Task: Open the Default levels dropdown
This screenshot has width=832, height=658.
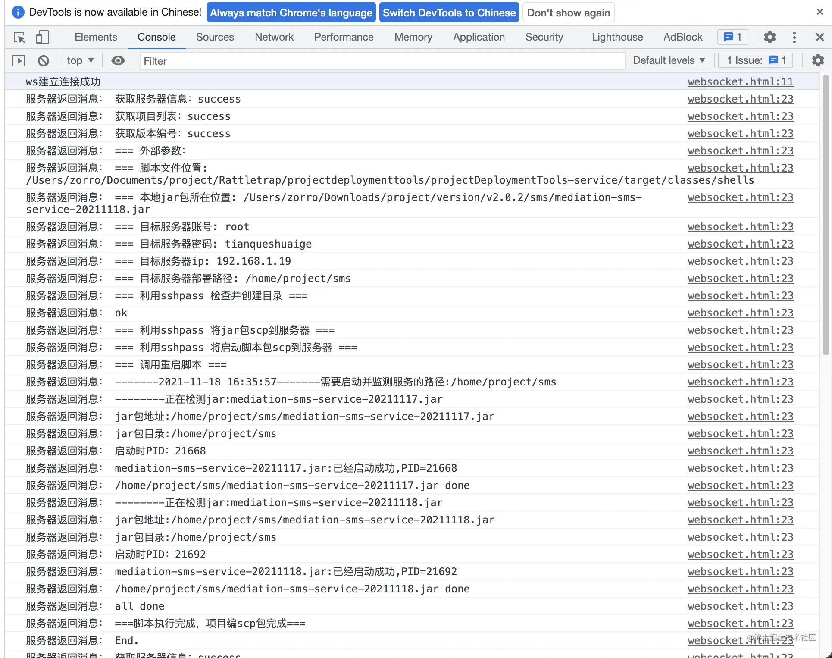Action: point(669,60)
